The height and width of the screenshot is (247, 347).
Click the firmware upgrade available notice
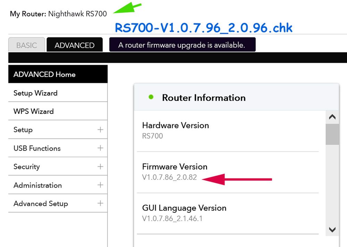point(182,45)
